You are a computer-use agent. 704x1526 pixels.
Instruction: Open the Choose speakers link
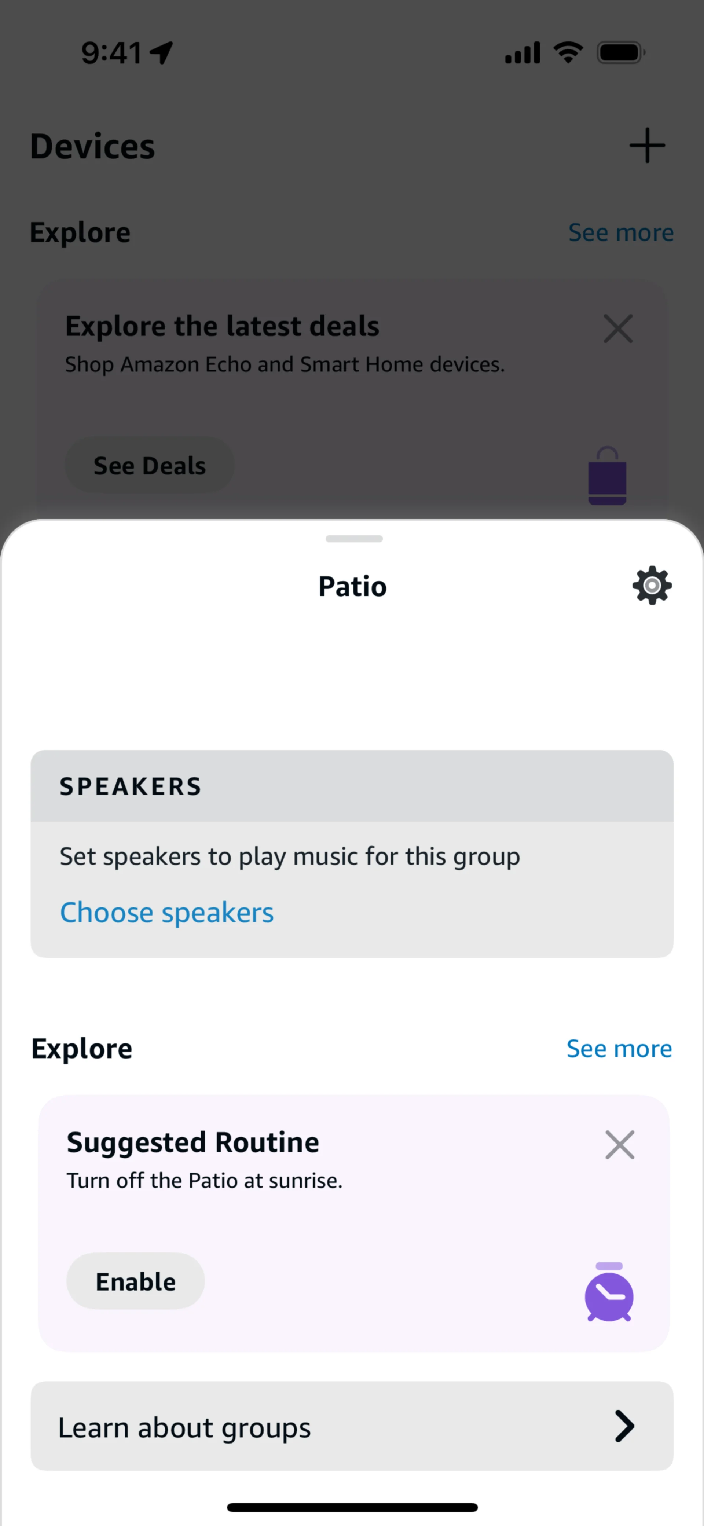[166, 912]
